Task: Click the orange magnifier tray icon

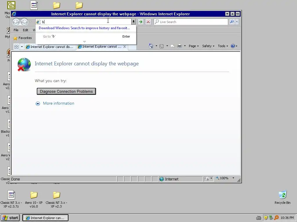Action: pyautogui.click(x=276, y=218)
